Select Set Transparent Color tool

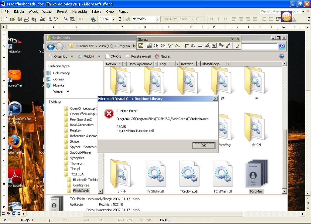click(x=228, y=46)
